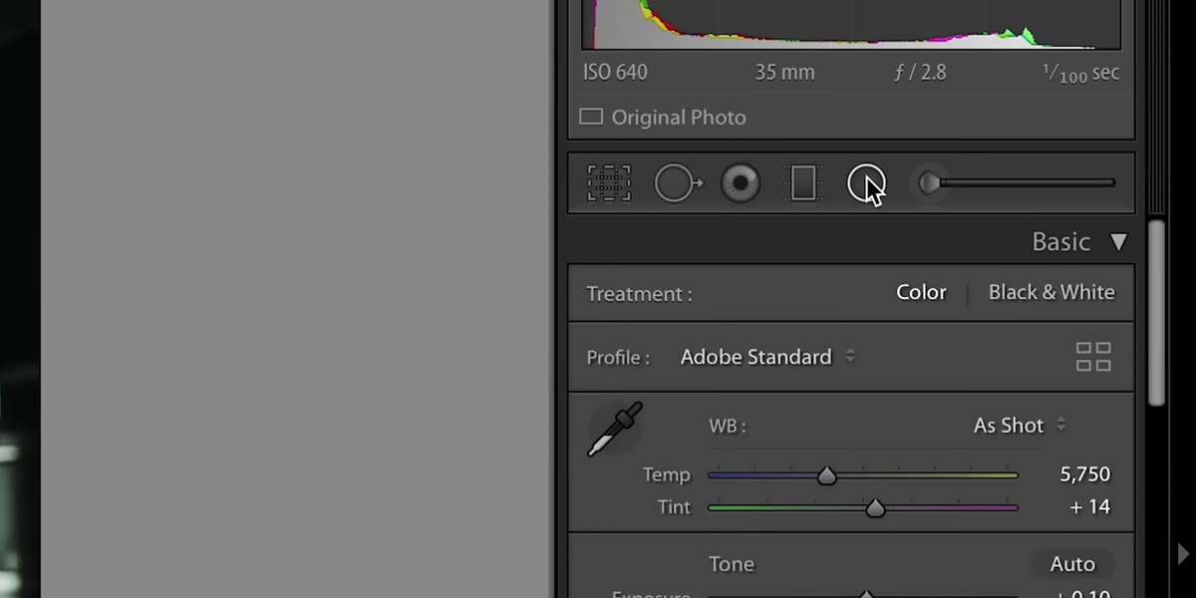Open the As Shot white balance dropdown
The height and width of the screenshot is (598, 1196).
pyautogui.click(x=1020, y=426)
